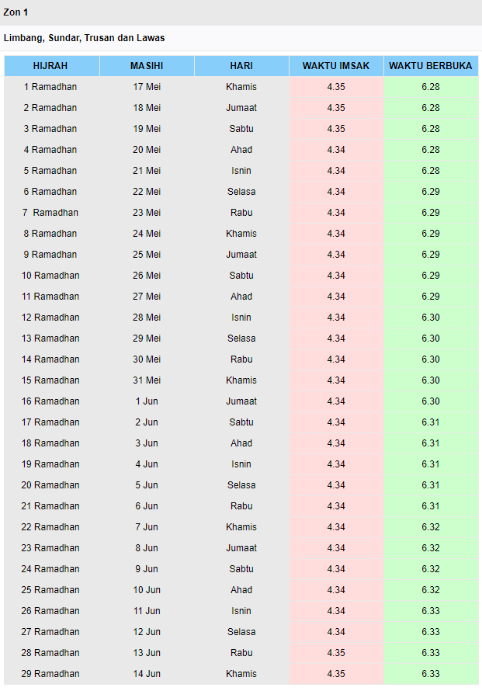Click the WAKTU IMSAK column header

(336, 66)
